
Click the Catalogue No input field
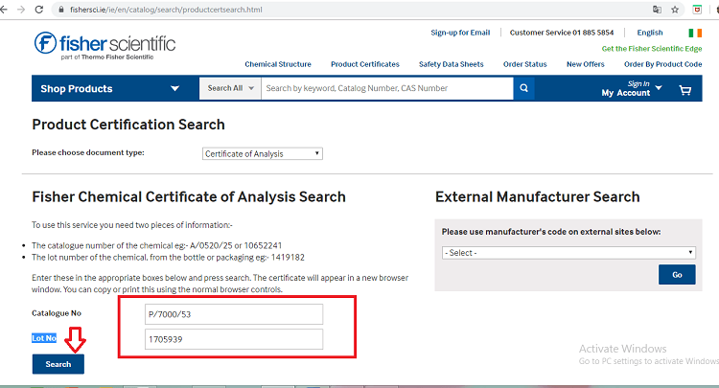click(x=234, y=314)
